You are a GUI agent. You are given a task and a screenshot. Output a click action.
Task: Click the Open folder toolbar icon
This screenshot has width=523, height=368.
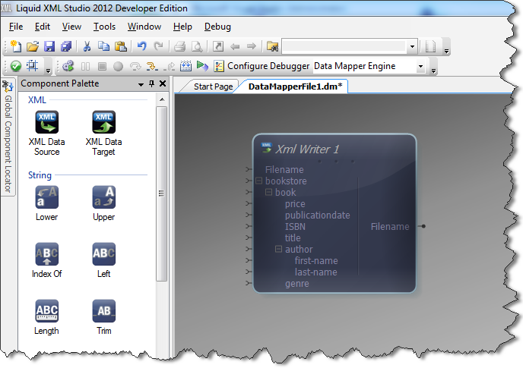pyautogui.click(x=33, y=46)
